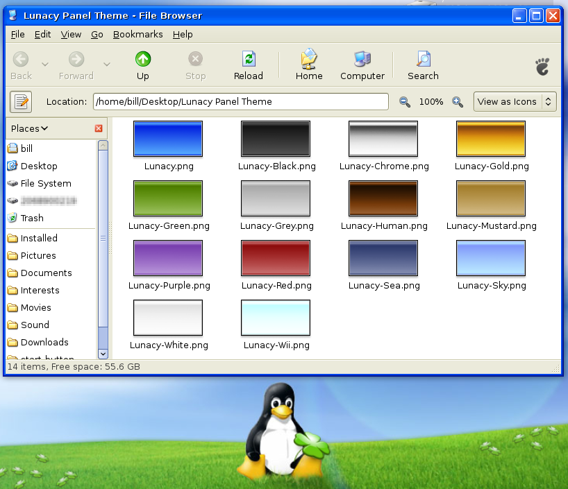Click the window resize grip corner
This screenshot has width=568, height=489.
(556, 369)
